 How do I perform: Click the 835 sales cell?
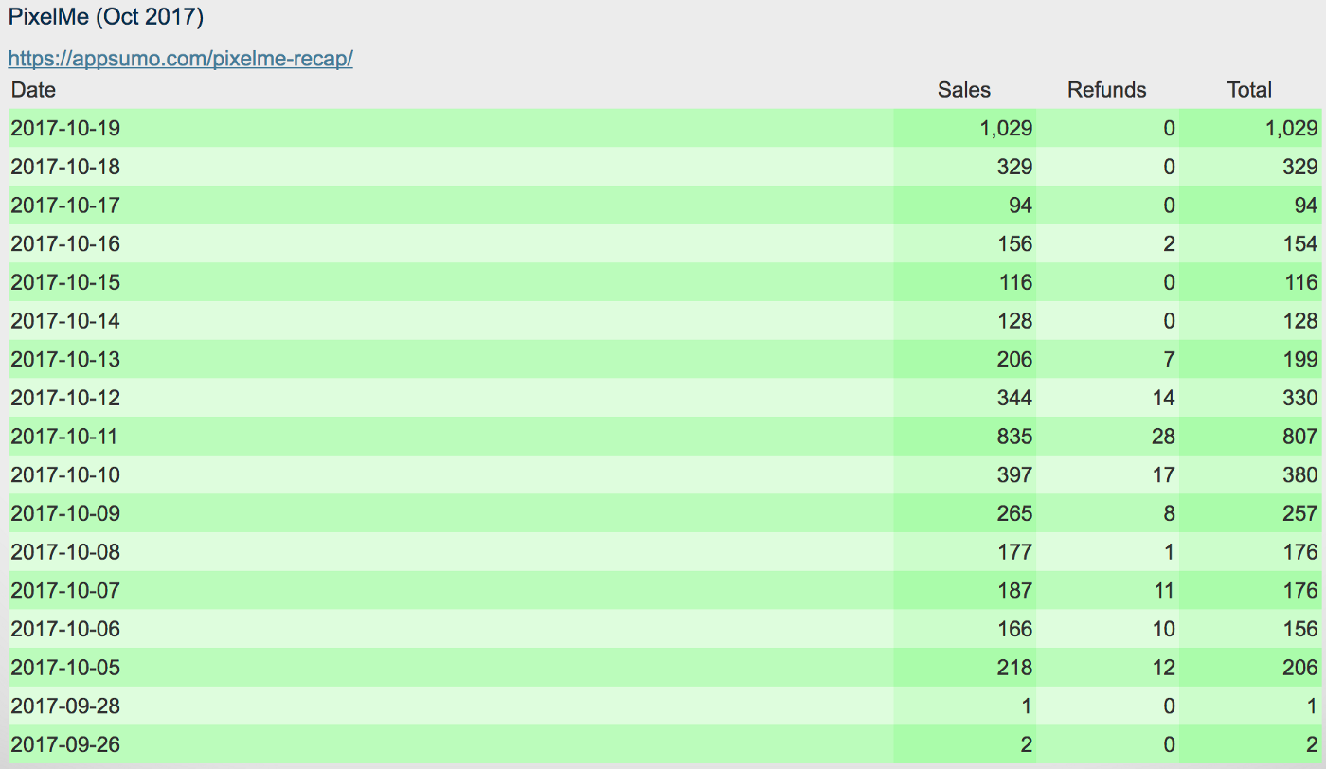[965, 436]
